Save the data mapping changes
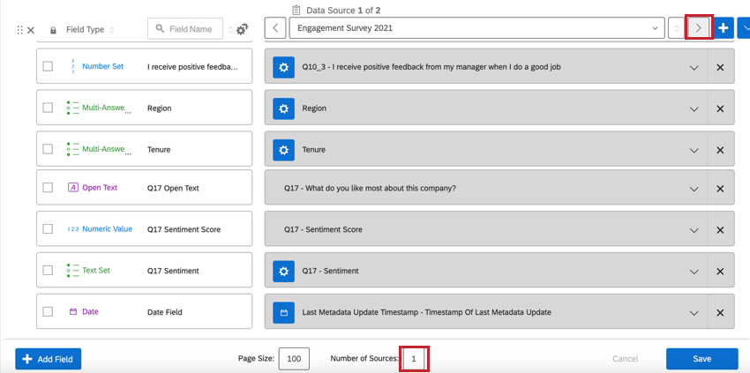This screenshot has width=750, height=373. click(x=701, y=359)
